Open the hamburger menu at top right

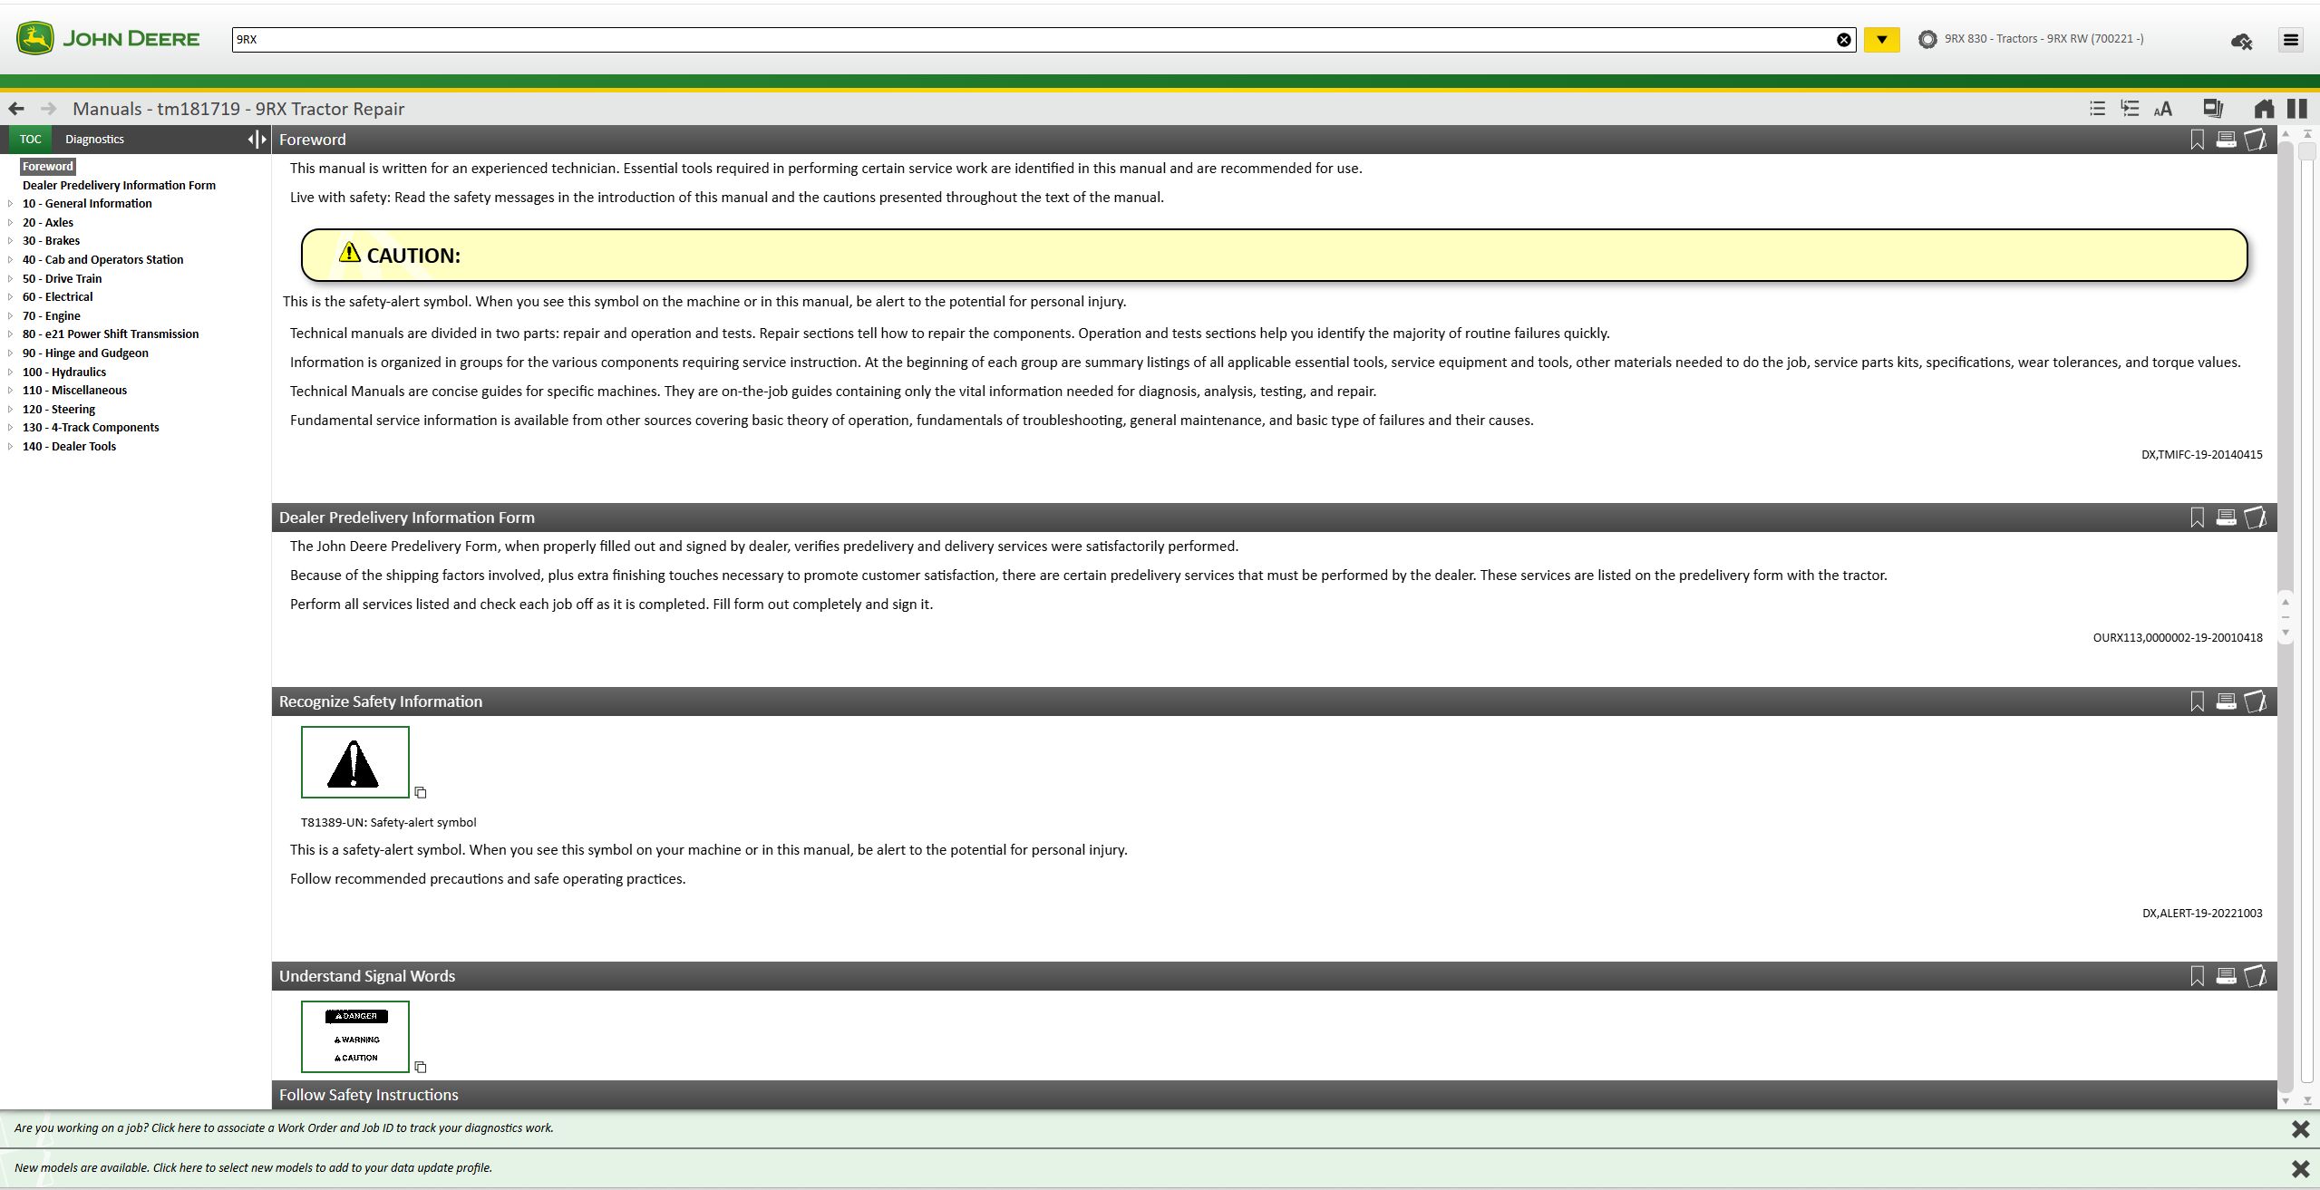(x=2290, y=40)
